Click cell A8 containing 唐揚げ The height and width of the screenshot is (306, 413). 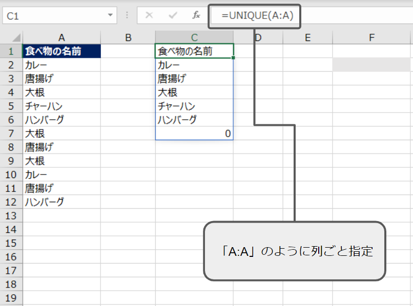pyautogui.click(x=61, y=147)
